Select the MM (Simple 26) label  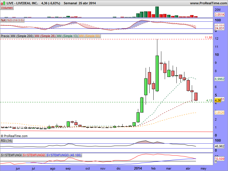[x=45, y=36]
